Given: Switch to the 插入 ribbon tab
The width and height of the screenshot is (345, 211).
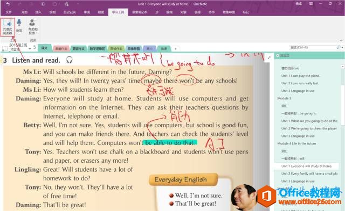Looking at the screenshot, I should (38, 12).
